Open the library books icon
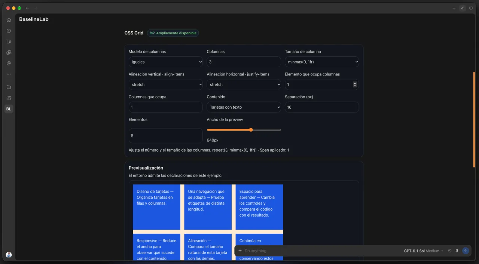Viewport: 479px width, 264px height. tap(9, 41)
